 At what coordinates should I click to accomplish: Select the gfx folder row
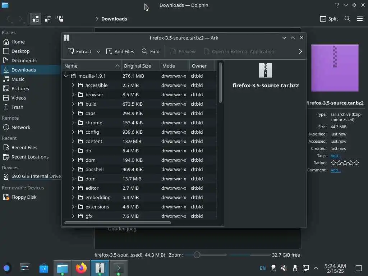[140, 216]
